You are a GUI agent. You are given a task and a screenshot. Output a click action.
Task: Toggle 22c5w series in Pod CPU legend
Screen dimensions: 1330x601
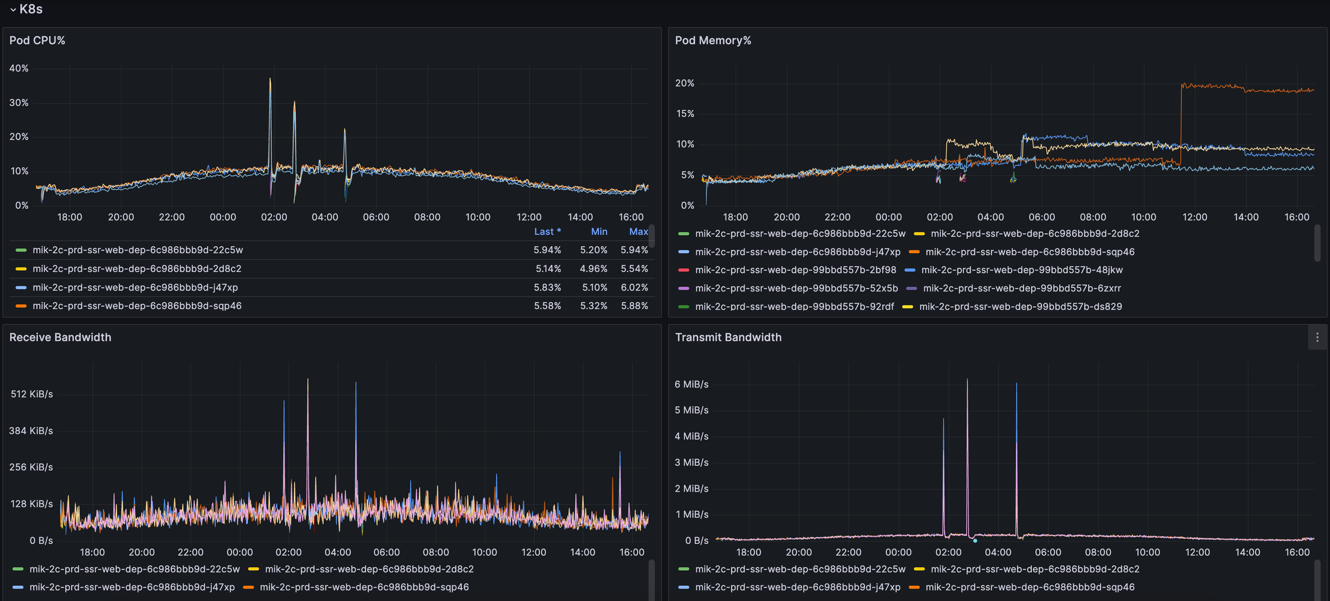point(138,250)
